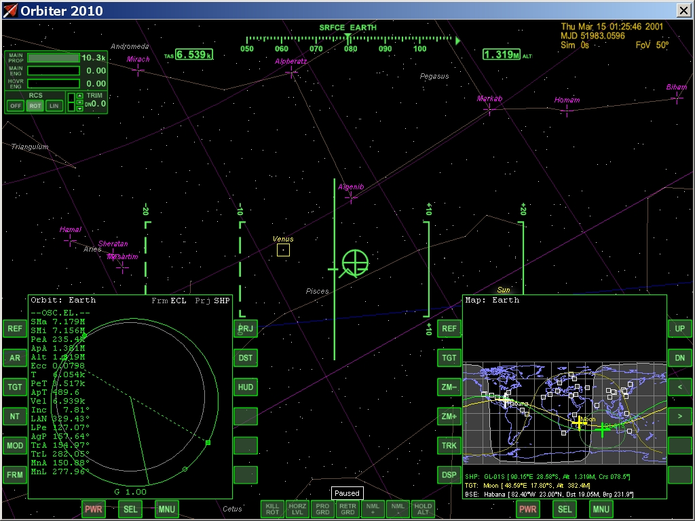Pan the map right with the > button
The height and width of the screenshot is (521, 695).
[x=680, y=416]
